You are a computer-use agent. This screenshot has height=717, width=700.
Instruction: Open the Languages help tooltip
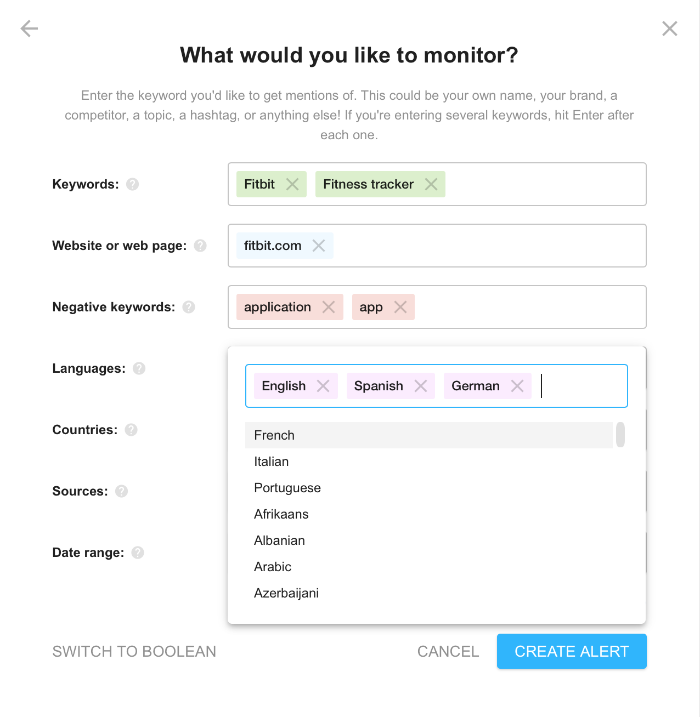[139, 368]
